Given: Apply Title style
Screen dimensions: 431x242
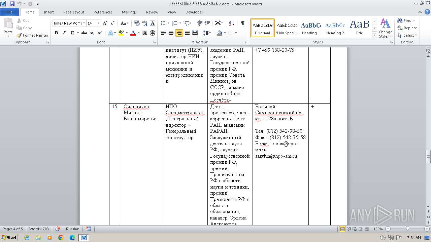Looking at the screenshot, I should pyautogui.click(x=359, y=28).
